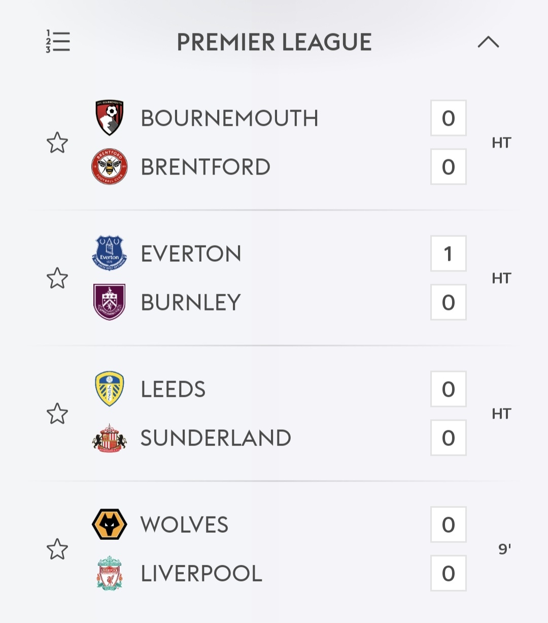548x623 pixels.
Task: Open the Everton team name link
Action: click(191, 254)
